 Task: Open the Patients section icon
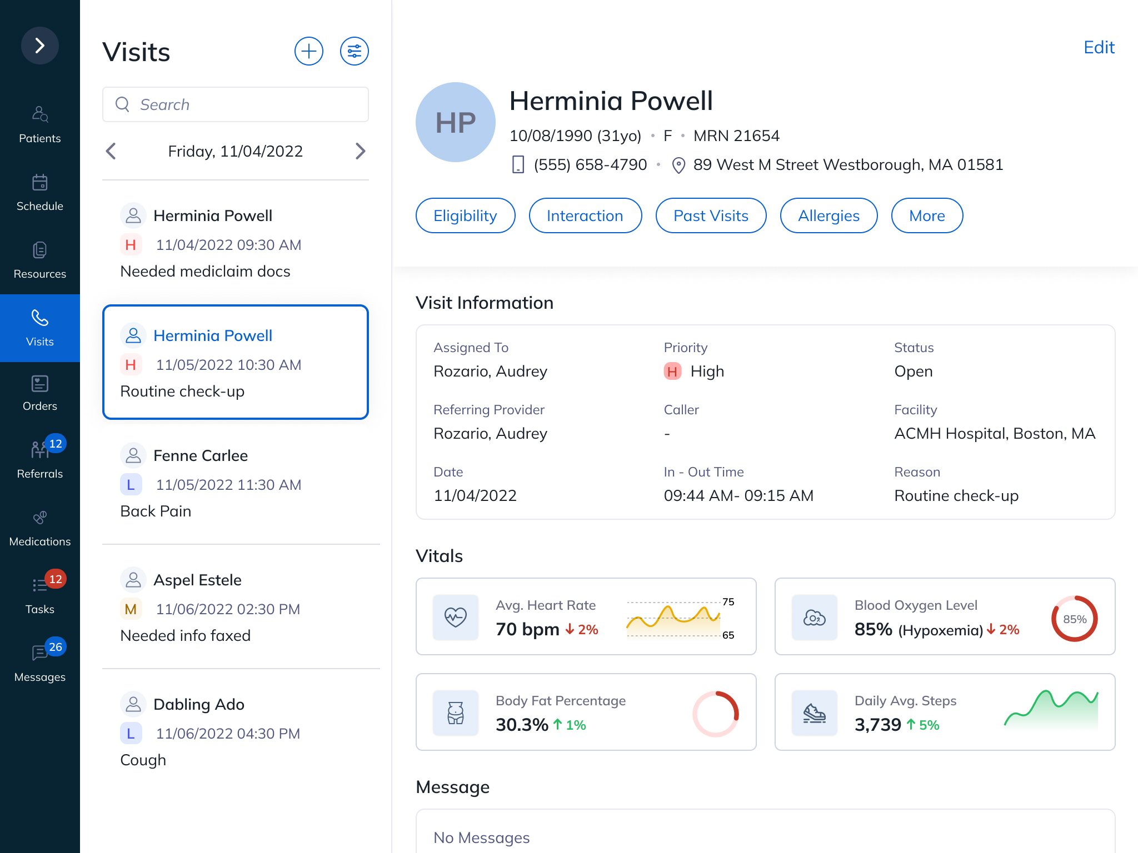point(39,114)
